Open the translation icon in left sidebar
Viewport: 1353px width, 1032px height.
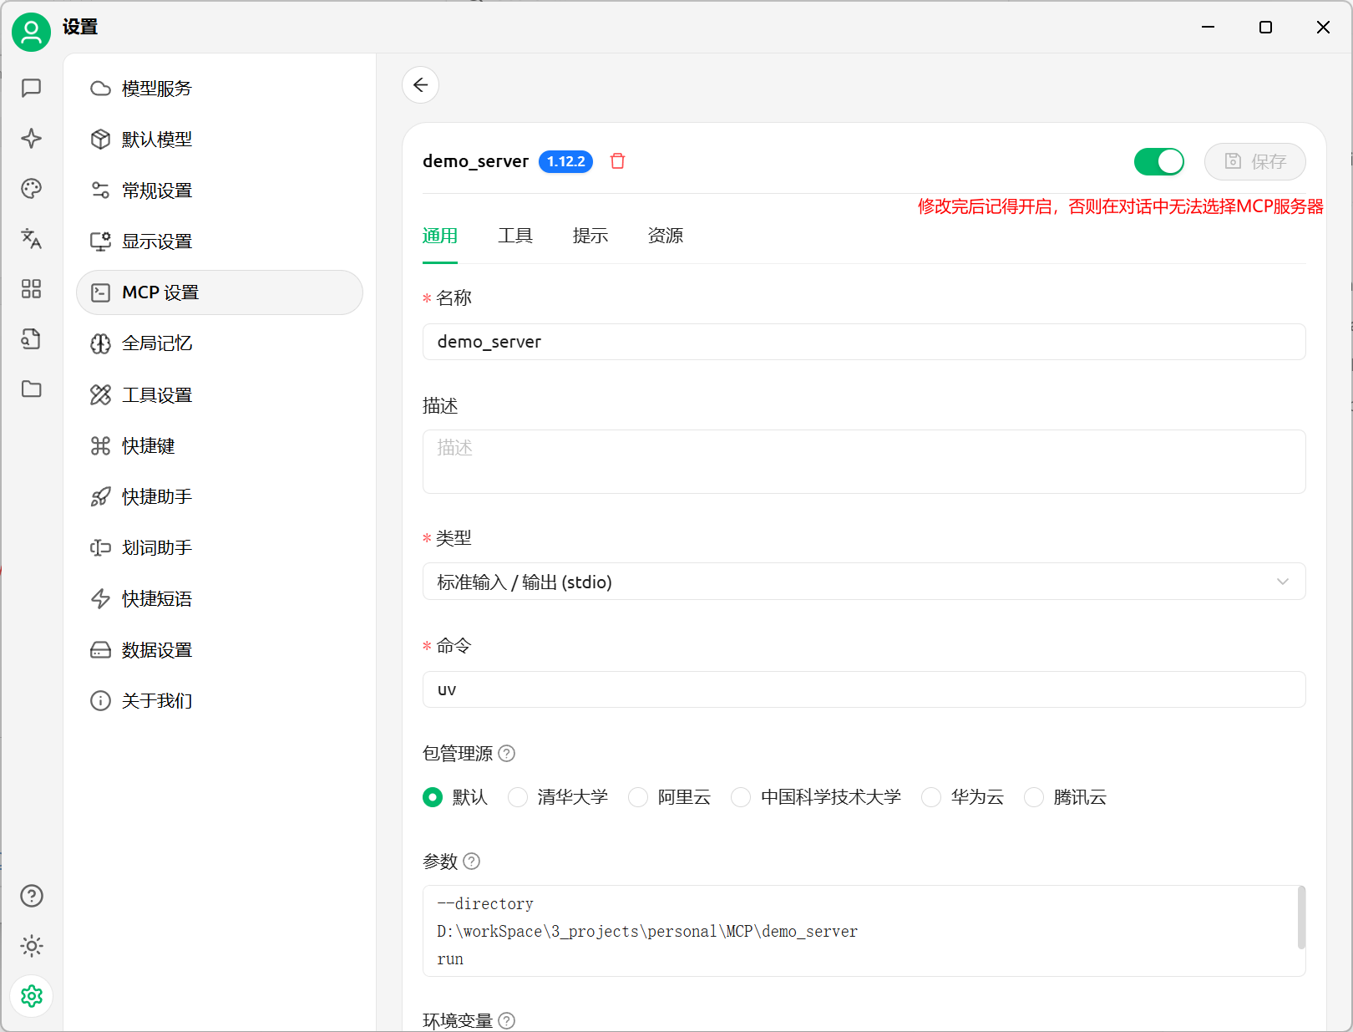coord(32,239)
